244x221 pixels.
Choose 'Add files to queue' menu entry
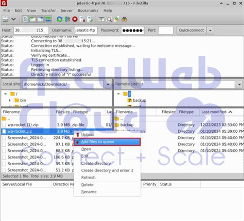107,142
